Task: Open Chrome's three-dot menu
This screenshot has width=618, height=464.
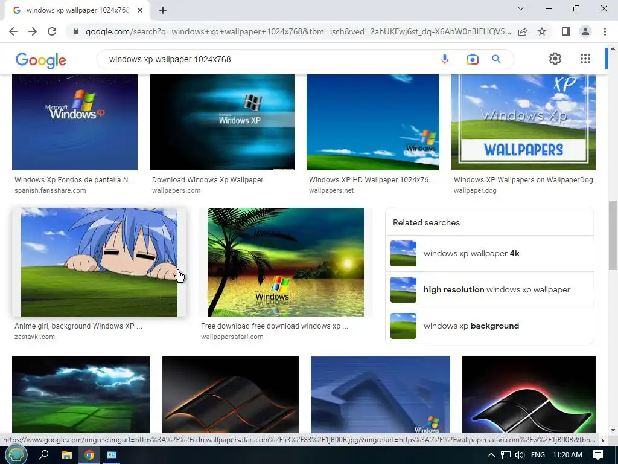Action: click(605, 31)
